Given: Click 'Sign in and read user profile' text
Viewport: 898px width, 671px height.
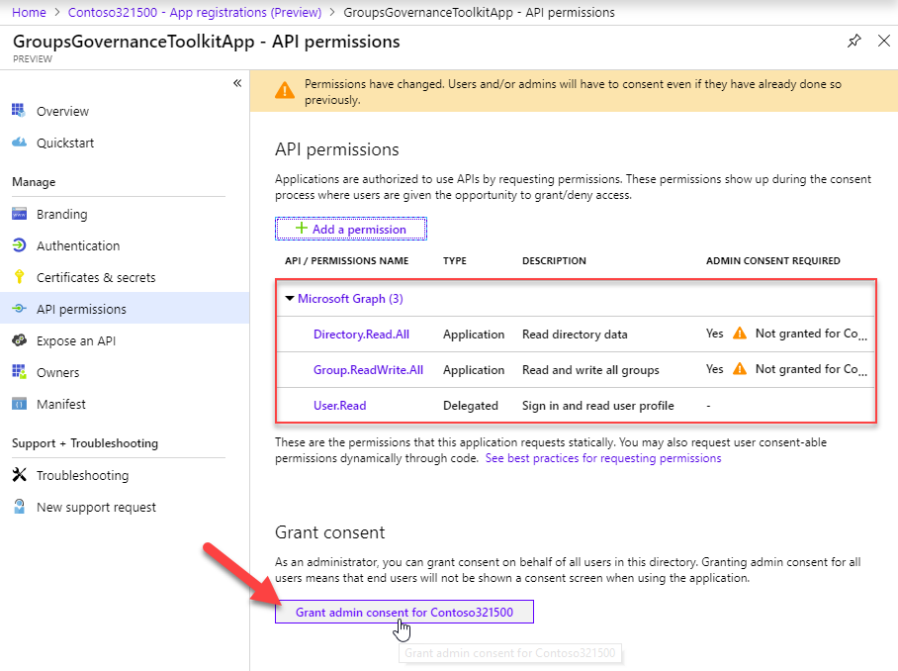Looking at the screenshot, I should click(598, 405).
